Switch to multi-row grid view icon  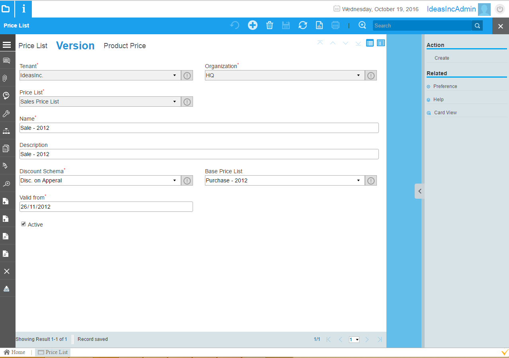381,43
